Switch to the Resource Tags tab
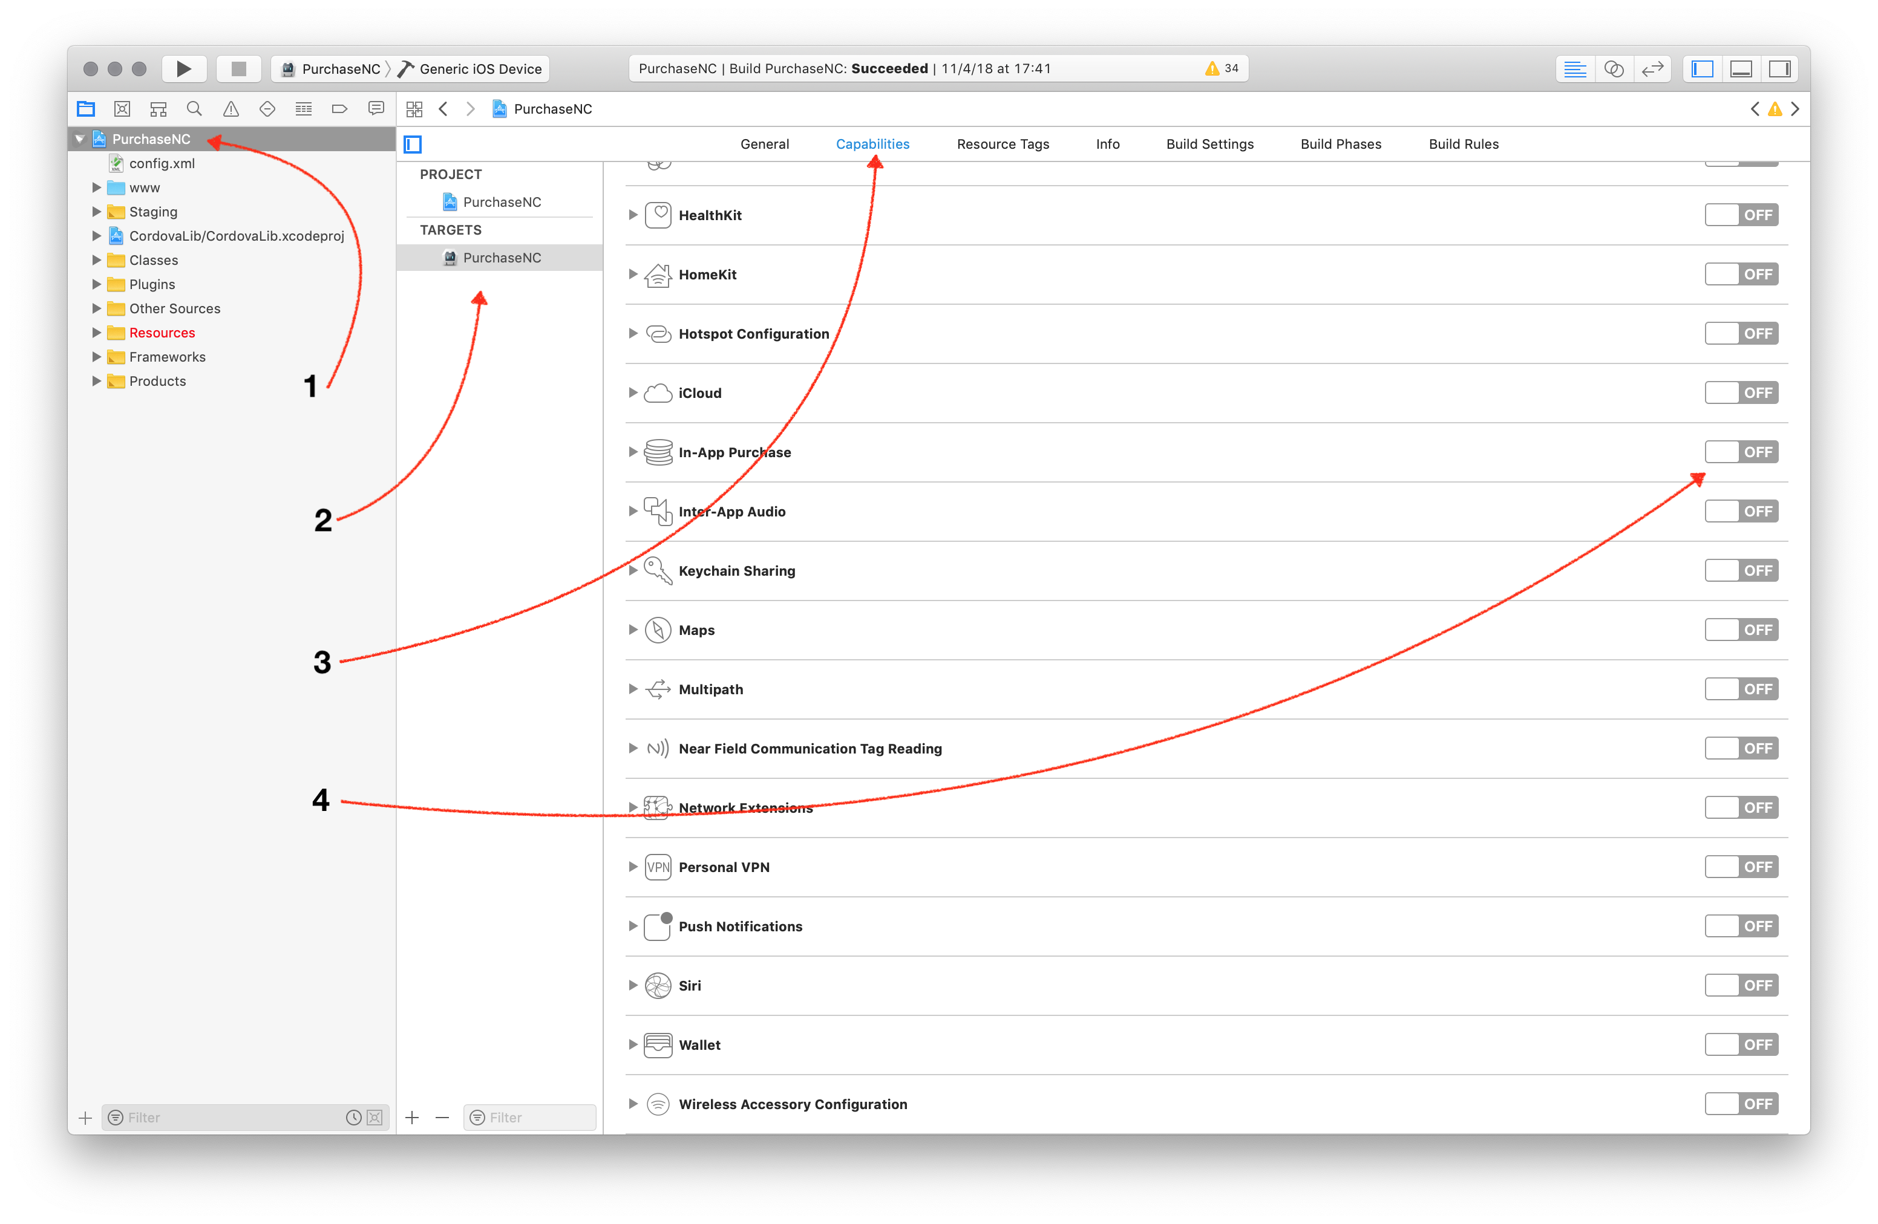The width and height of the screenshot is (1878, 1224). 1002,145
